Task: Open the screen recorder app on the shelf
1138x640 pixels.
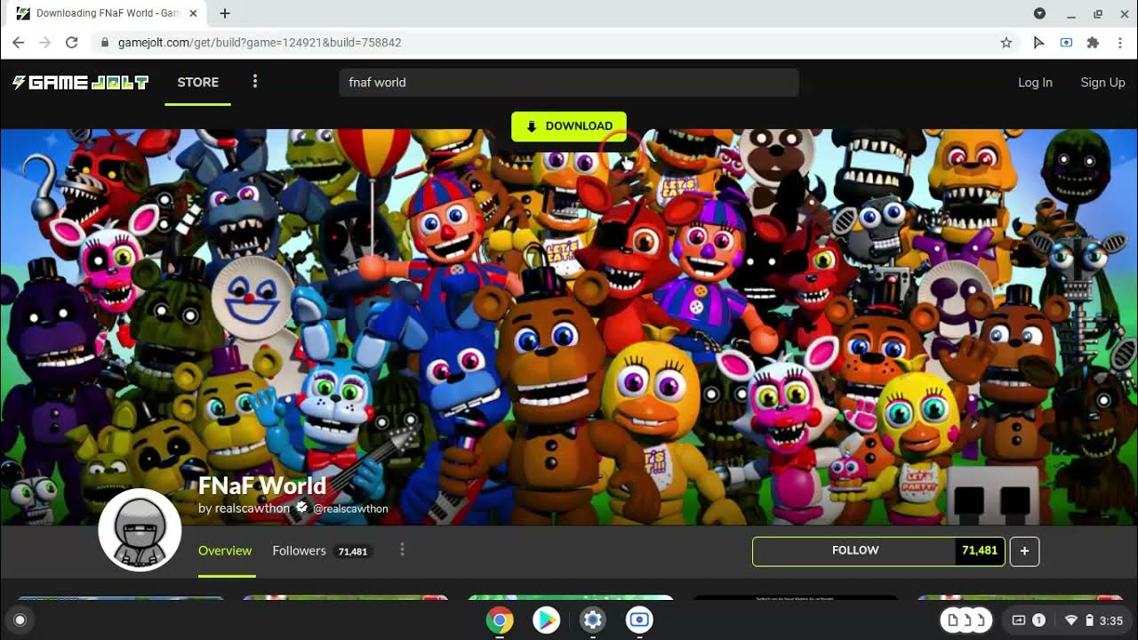Action: click(639, 620)
